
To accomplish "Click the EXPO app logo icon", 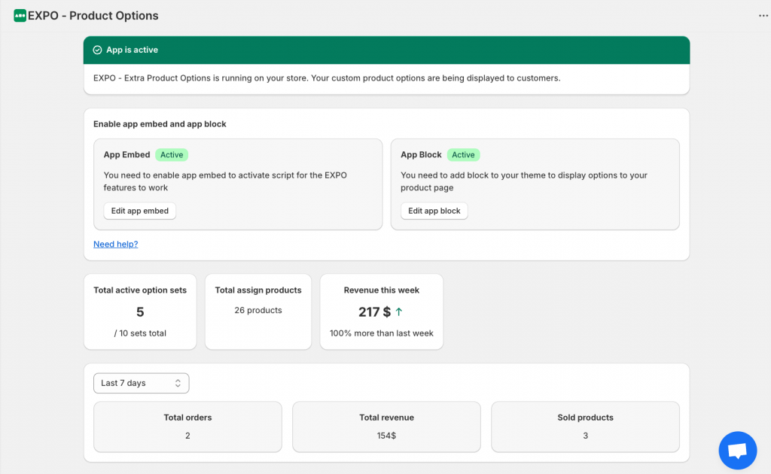I will pos(20,16).
